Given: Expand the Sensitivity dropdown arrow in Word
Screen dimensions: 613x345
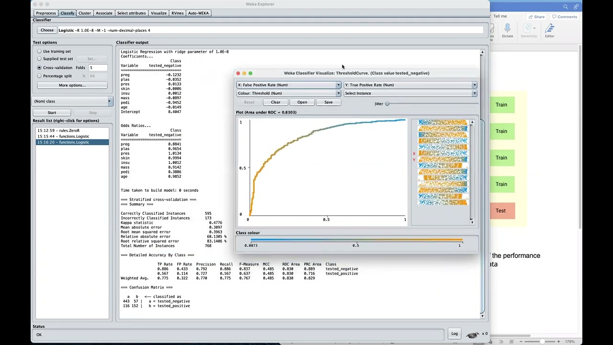Looking at the screenshot, I should coord(534,28).
